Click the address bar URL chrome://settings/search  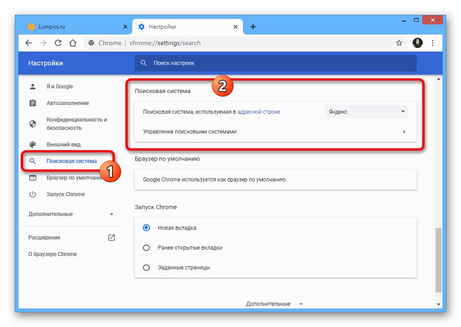click(165, 43)
